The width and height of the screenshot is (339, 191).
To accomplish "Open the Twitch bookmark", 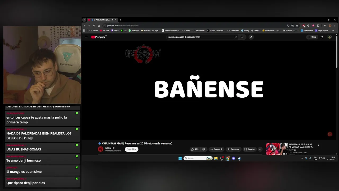I will [x=115, y=31].
